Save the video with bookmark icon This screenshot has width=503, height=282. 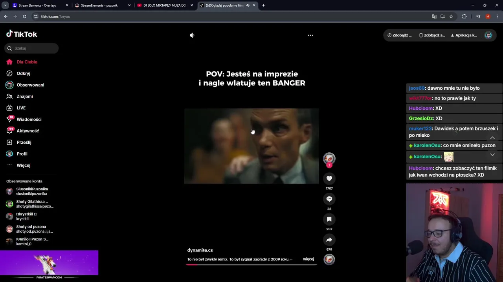point(329,219)
